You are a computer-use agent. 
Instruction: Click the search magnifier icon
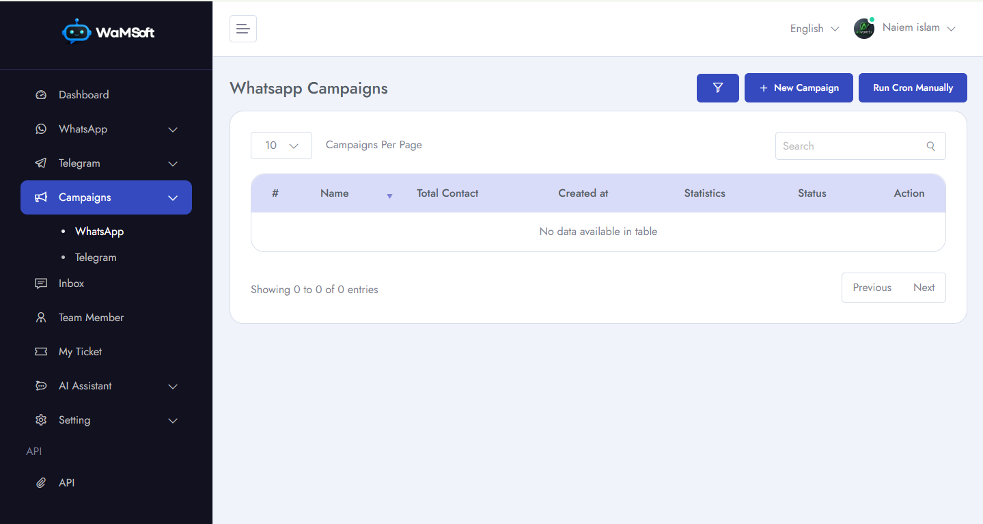(x=930, y=146)
